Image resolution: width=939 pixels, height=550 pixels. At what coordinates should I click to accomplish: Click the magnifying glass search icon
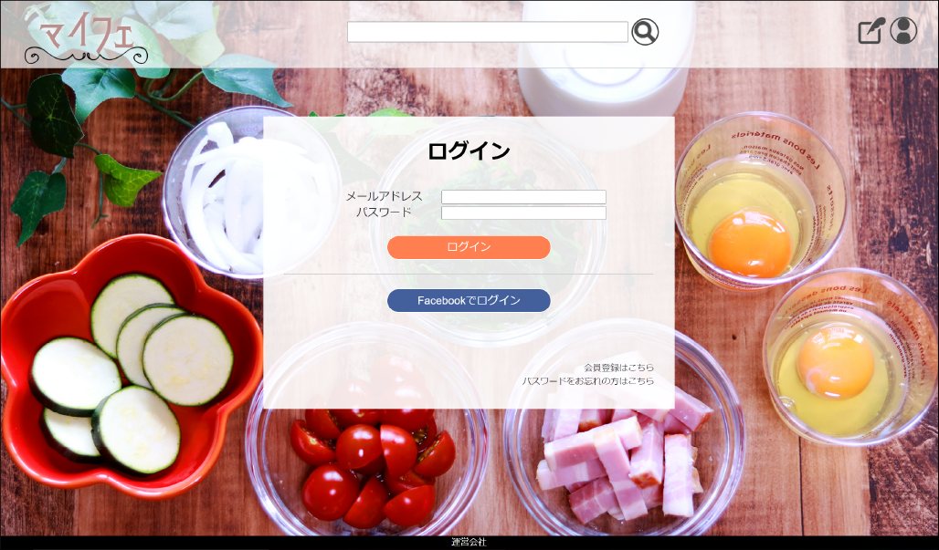(x=645, y=32)
